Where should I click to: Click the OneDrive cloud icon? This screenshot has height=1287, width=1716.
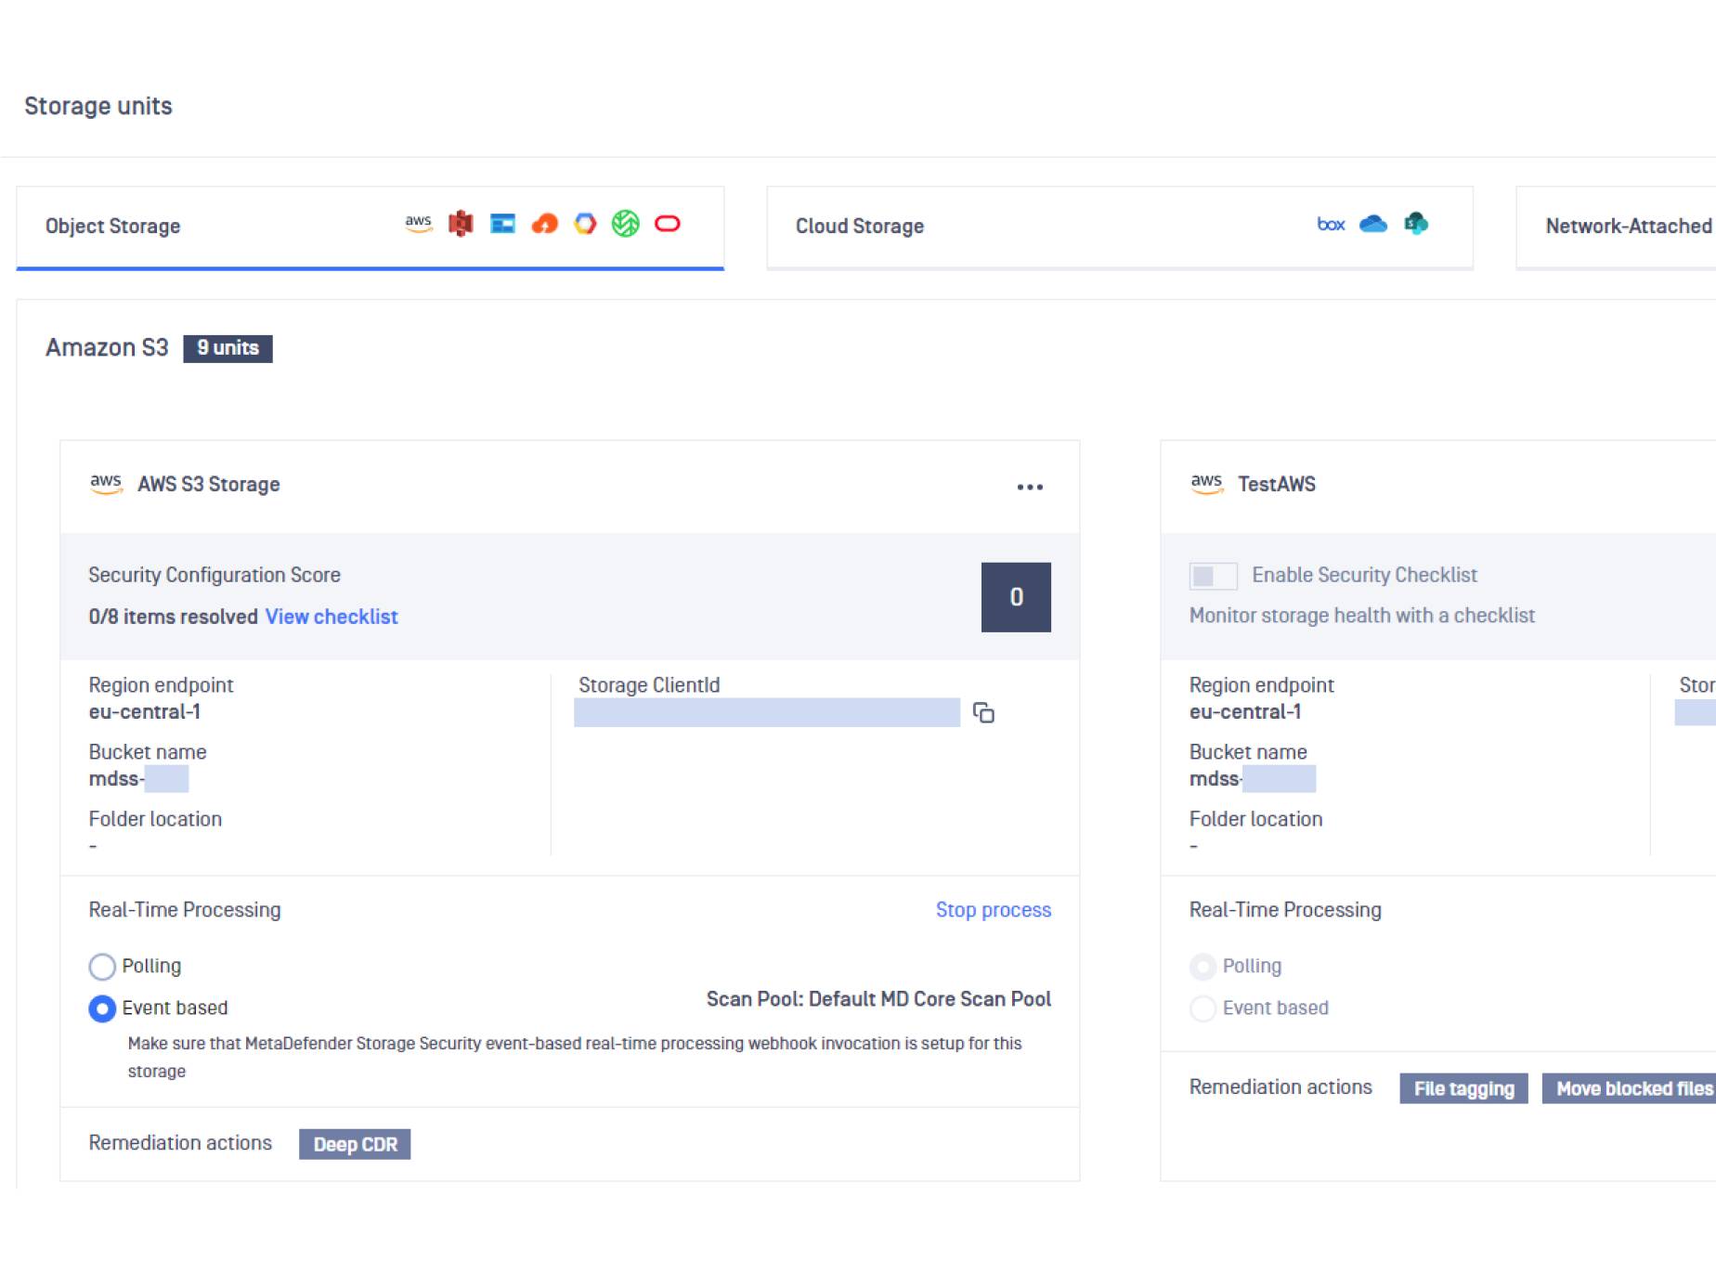(x=1372, y=224)
